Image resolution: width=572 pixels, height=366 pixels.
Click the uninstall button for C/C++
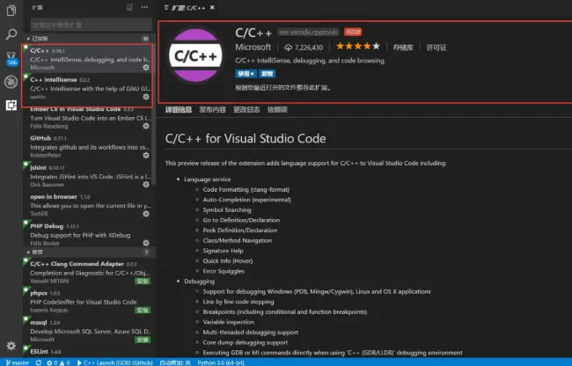[x=267, y=74]
